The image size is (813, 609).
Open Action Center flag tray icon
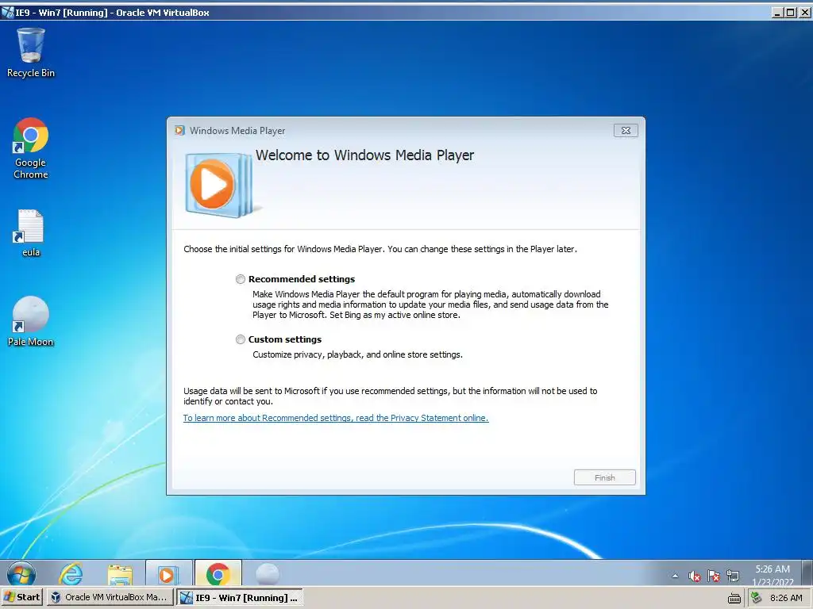pyautogui.click(x=714, y=576)
